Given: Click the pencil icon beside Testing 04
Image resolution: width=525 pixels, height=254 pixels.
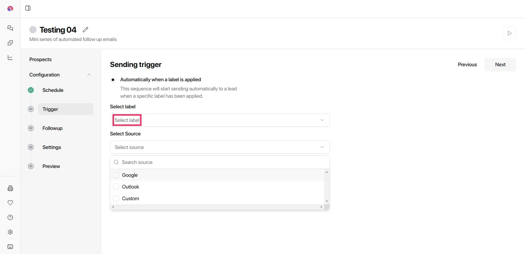Looking at the screenshot, I should (x=85, y=30).
